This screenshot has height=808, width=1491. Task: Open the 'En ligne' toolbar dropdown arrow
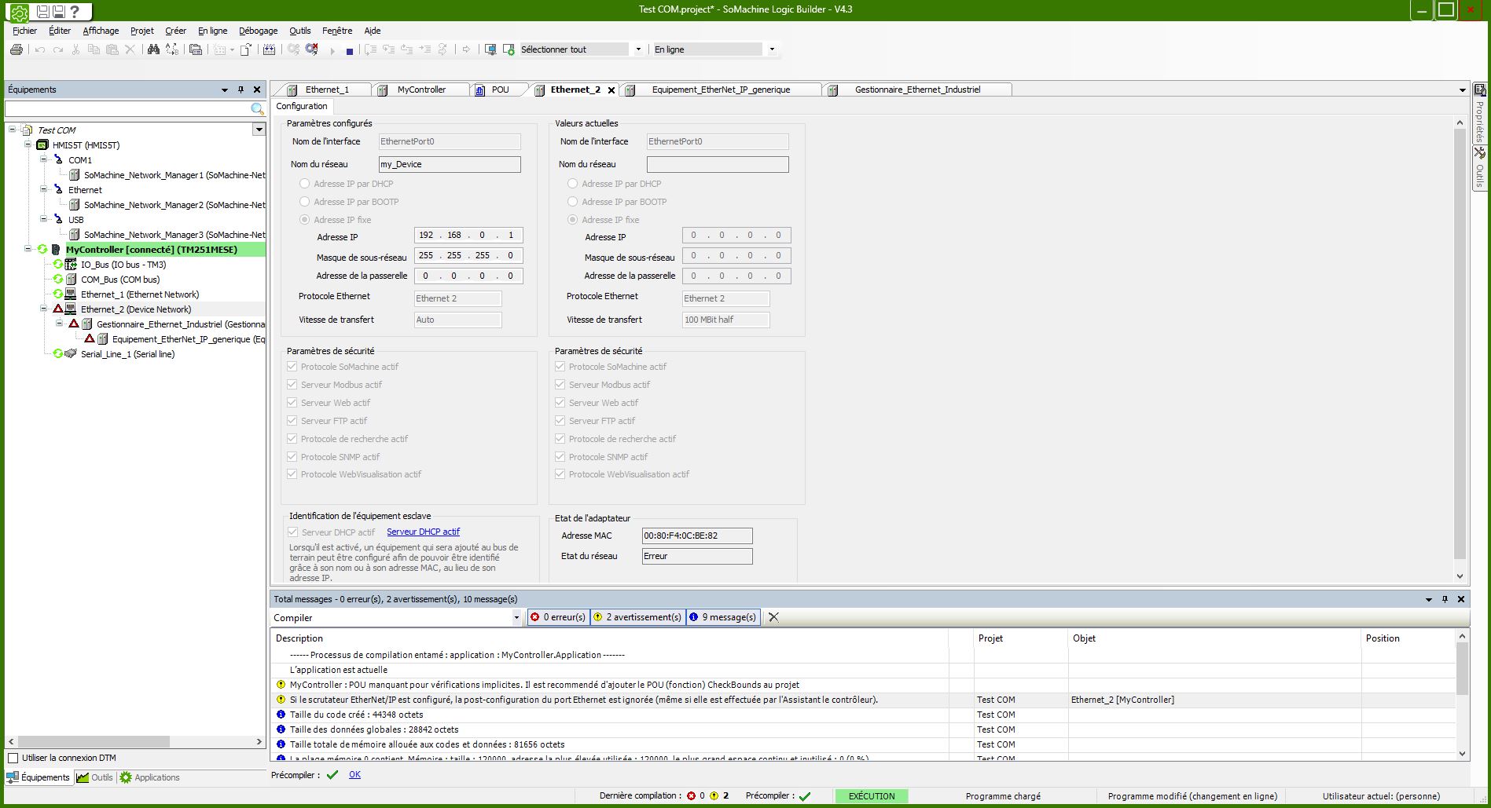(772, 49)
